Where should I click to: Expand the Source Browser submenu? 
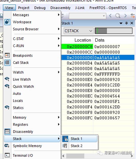click(59, 29)
